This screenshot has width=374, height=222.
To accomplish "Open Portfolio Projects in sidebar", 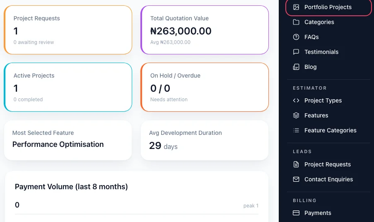I will pos(328,7).
